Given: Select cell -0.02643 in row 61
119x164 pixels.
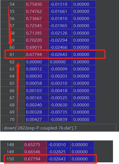Looking at the screenshot, I should click(x=60, y=55).
